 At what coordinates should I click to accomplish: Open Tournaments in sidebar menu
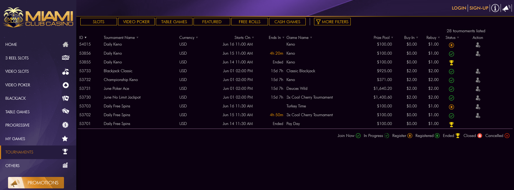coord(38,152)
